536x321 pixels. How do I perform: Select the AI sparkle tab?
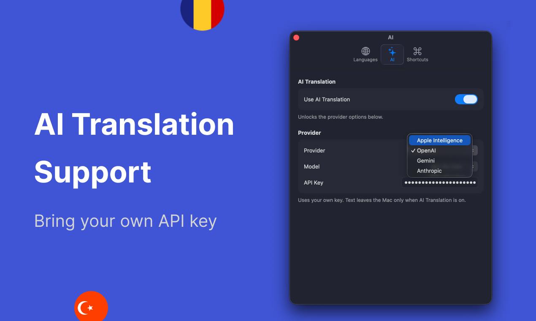click(x=392, y=54)
